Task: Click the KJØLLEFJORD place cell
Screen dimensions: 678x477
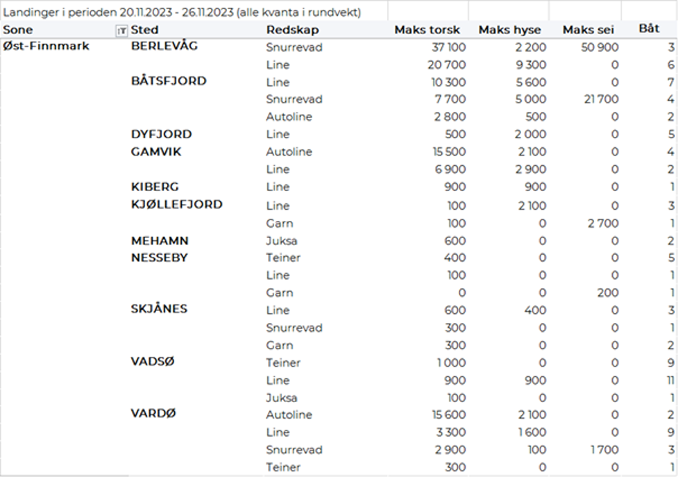Action: click(x=176, y=205)
